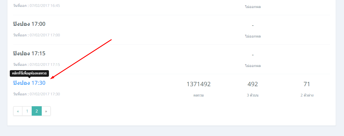Click the black tooltip คลิกที่นี่เพื่อดูห้องผลหวย
Screen dimensions: 344x136
[29, 74]
